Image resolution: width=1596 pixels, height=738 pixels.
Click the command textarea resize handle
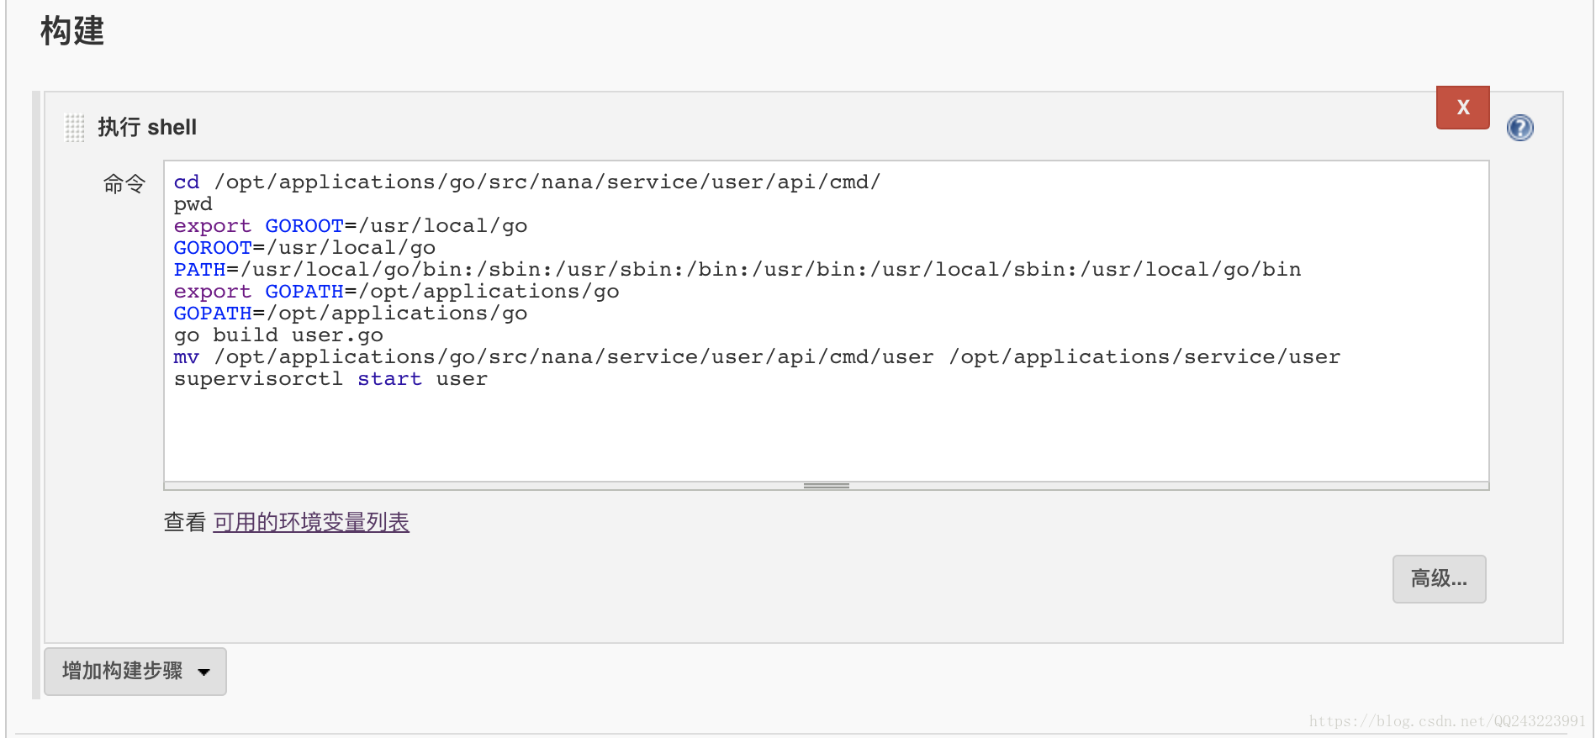[826, 486]
